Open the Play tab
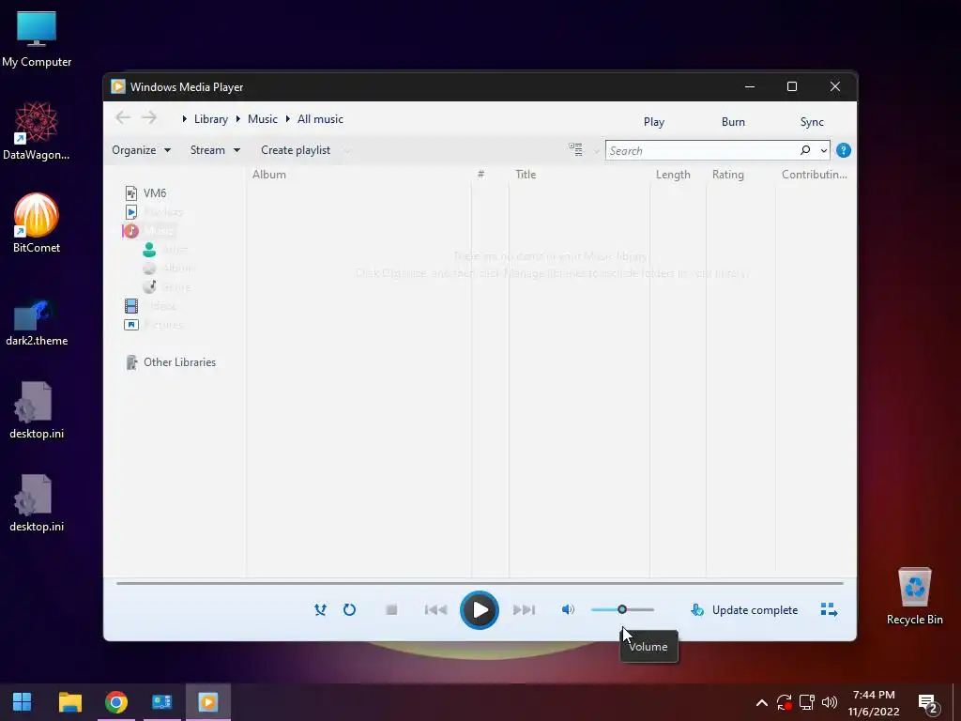The height and width of the screenshot is (721, 961). coord(654,121)
